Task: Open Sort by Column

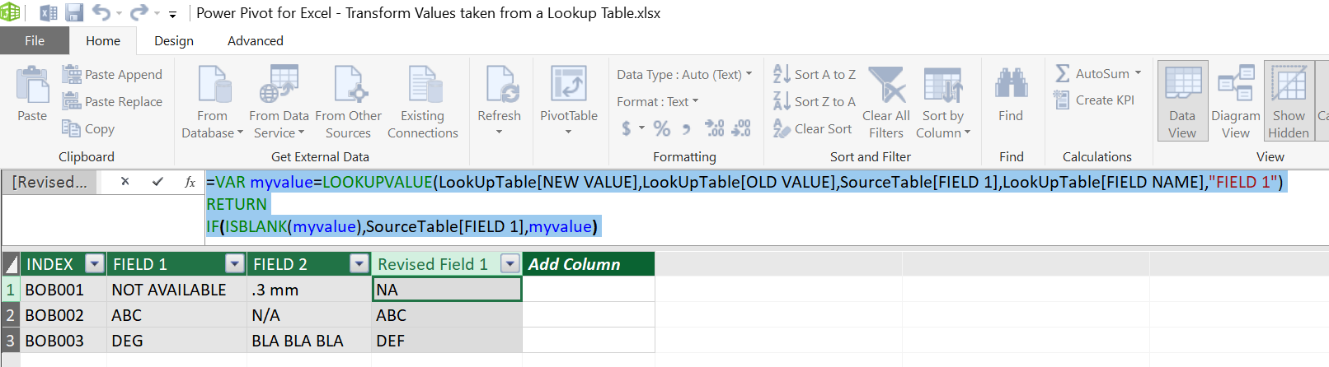Action: point(943,103)
